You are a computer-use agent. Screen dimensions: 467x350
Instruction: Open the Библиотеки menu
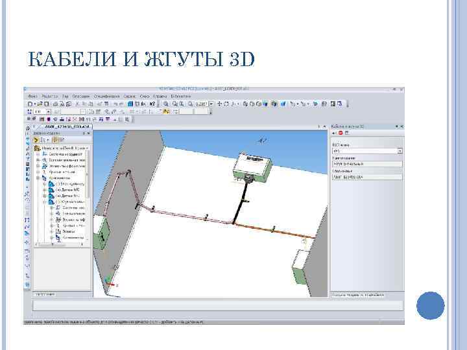181,97
